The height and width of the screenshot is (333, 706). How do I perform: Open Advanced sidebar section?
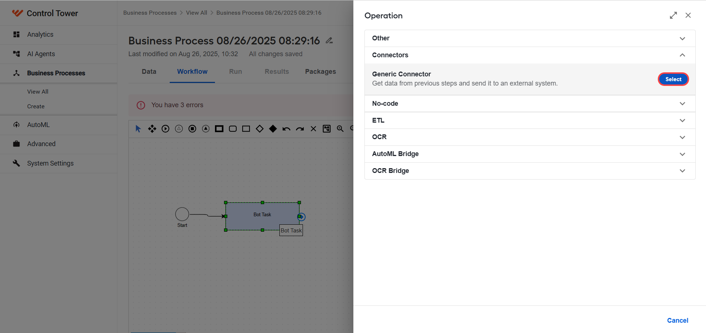point(59,144)
